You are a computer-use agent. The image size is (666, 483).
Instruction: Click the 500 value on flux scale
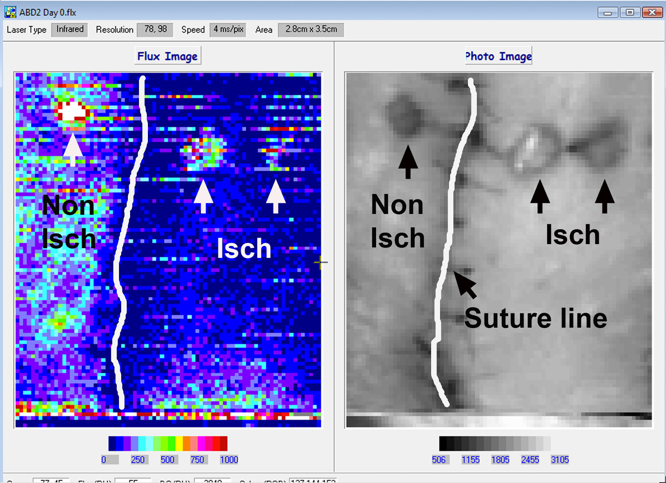coord(167,460)
